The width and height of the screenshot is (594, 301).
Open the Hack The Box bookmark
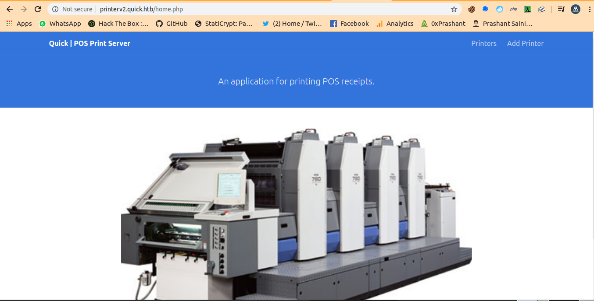[118, 24]
